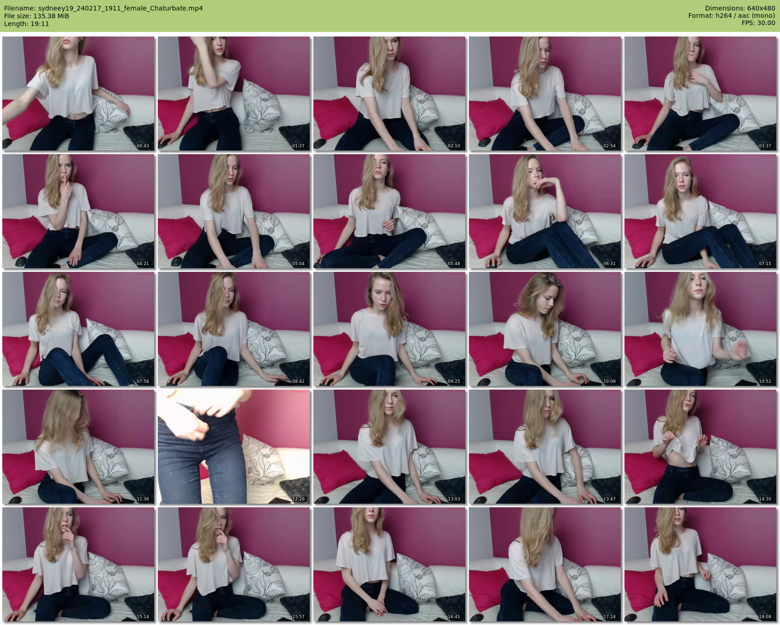Choose the thumbnail at 05:04
The width and height of the screenshot is (780, 625).
(234, 211)
